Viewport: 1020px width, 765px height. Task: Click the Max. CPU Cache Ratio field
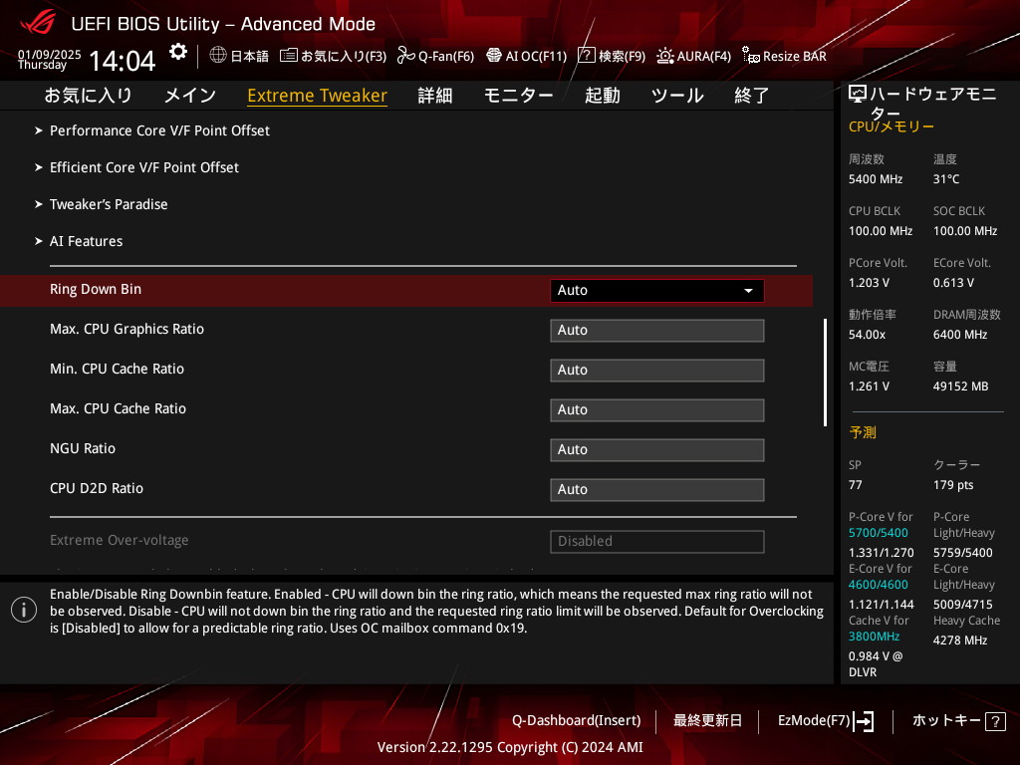pyautogui.click(x=656, y=410)
